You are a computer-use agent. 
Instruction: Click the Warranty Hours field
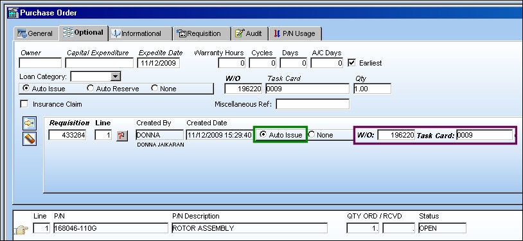click(232, 63)
